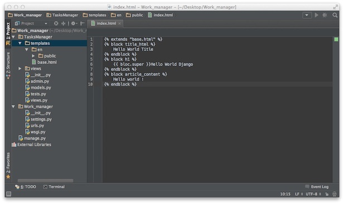
Task: Hide the Project panel with hide icon
Action: (x=83, y=23)
